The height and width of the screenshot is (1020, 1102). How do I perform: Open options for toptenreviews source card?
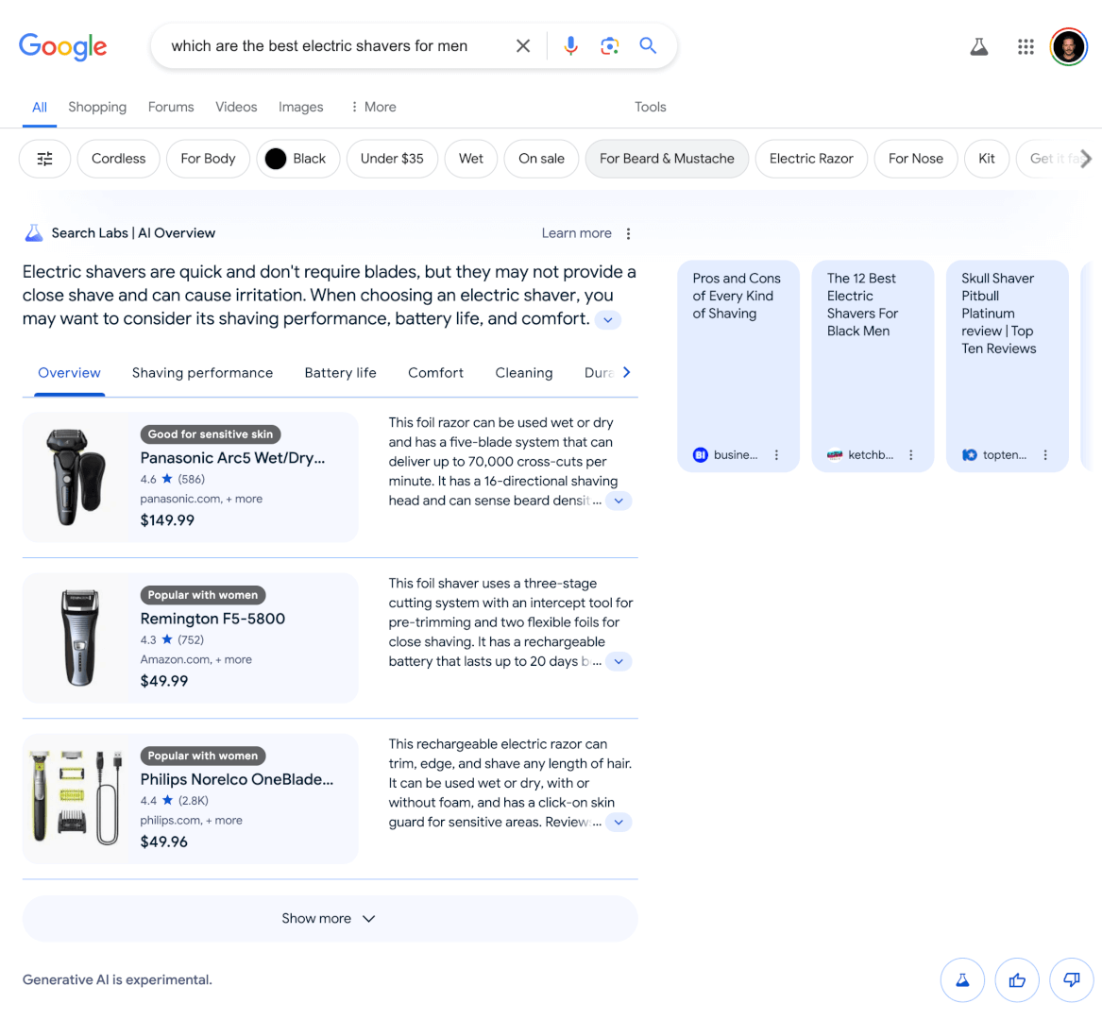(x=1045, y=455)
